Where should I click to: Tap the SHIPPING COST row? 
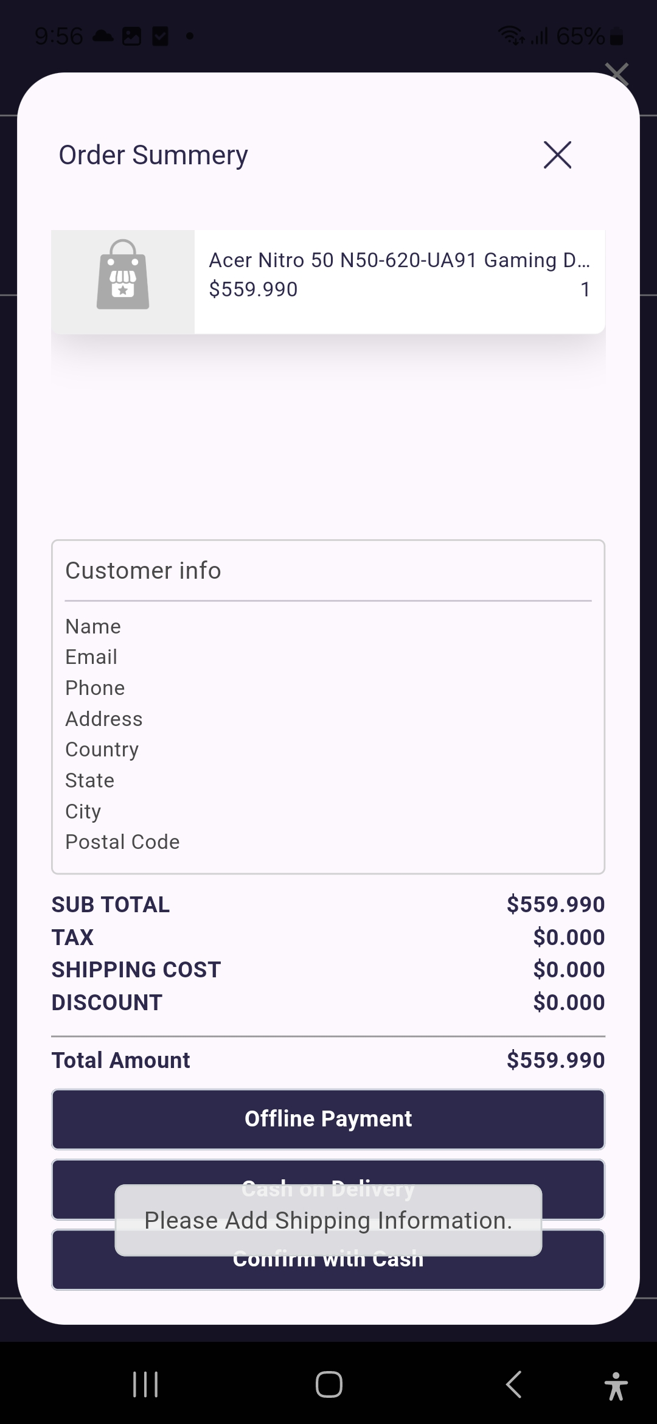pos(328,969)
